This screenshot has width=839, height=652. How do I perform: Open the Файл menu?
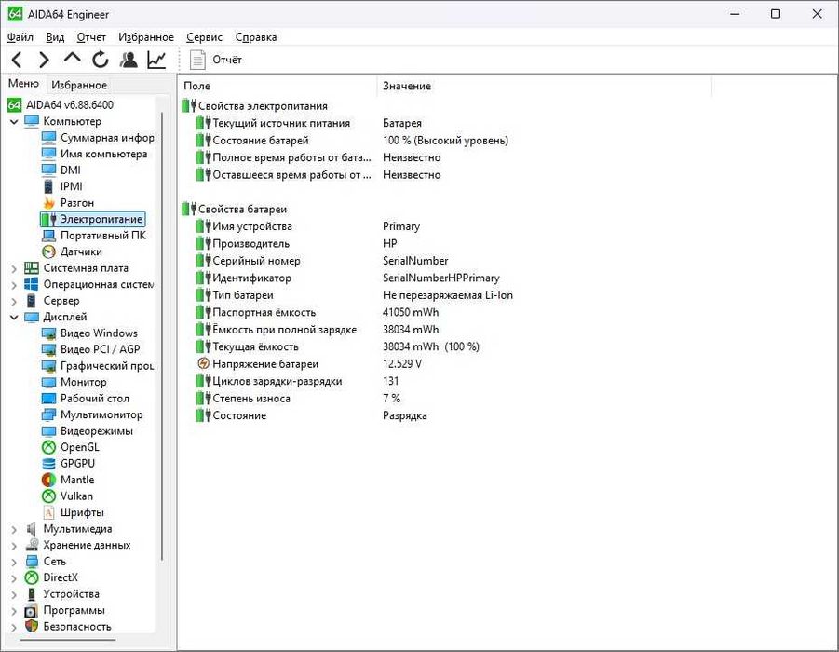tap(20, 37)
